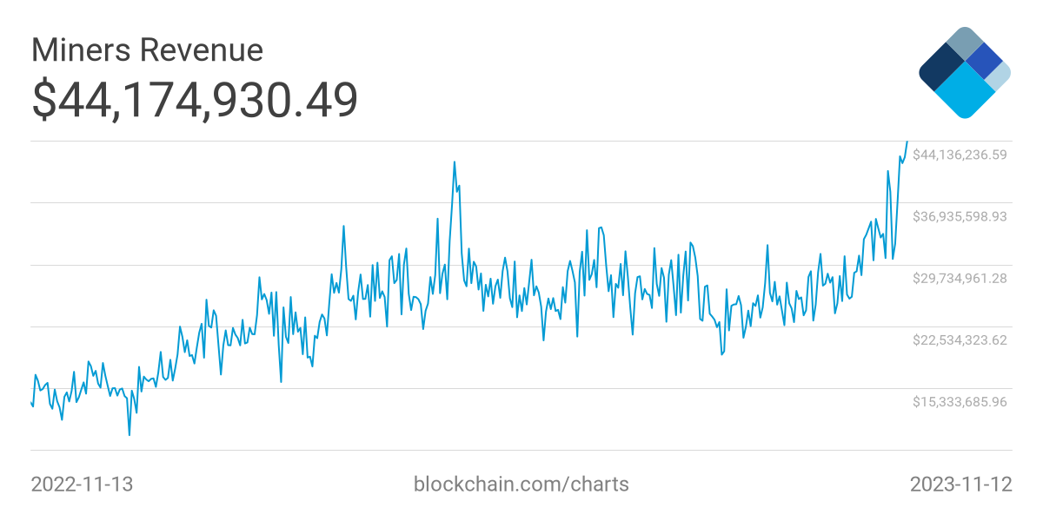Click the leftmost starting point of the line
Image resolution: width=1043 pixels, height=521 pixels.
coord(31,401)
